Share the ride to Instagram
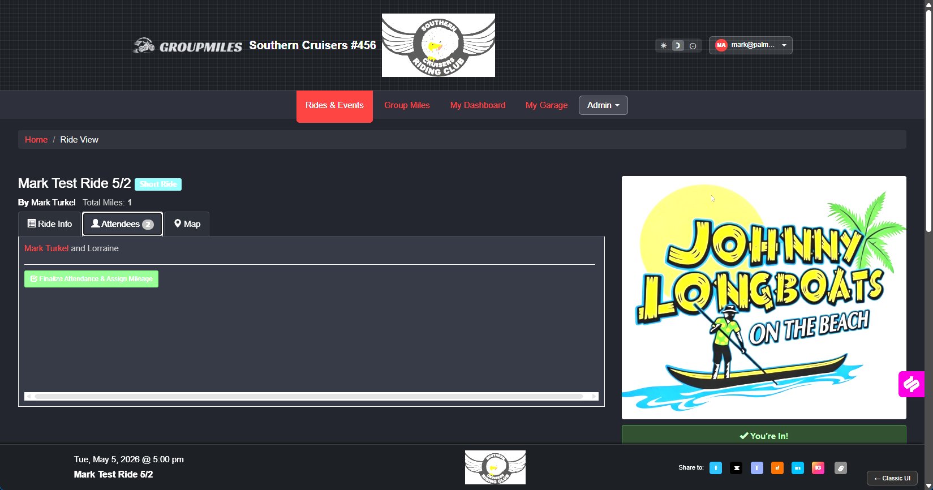 [818, 468]
